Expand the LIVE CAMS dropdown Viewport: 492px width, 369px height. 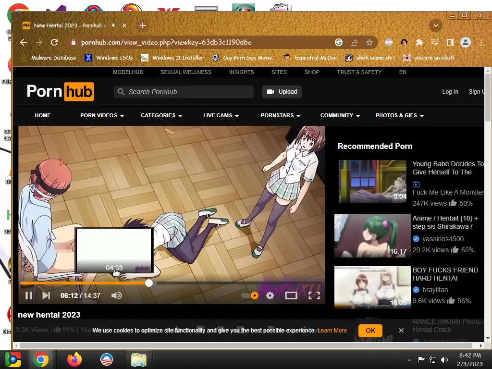coord(221,115)
